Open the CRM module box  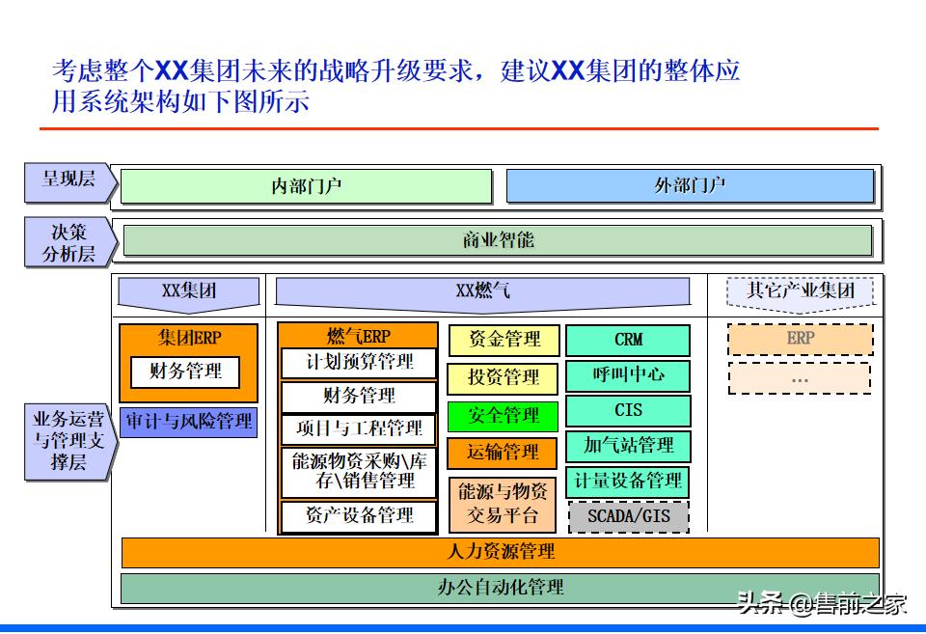pyautogui.click(x=628, y=340)
